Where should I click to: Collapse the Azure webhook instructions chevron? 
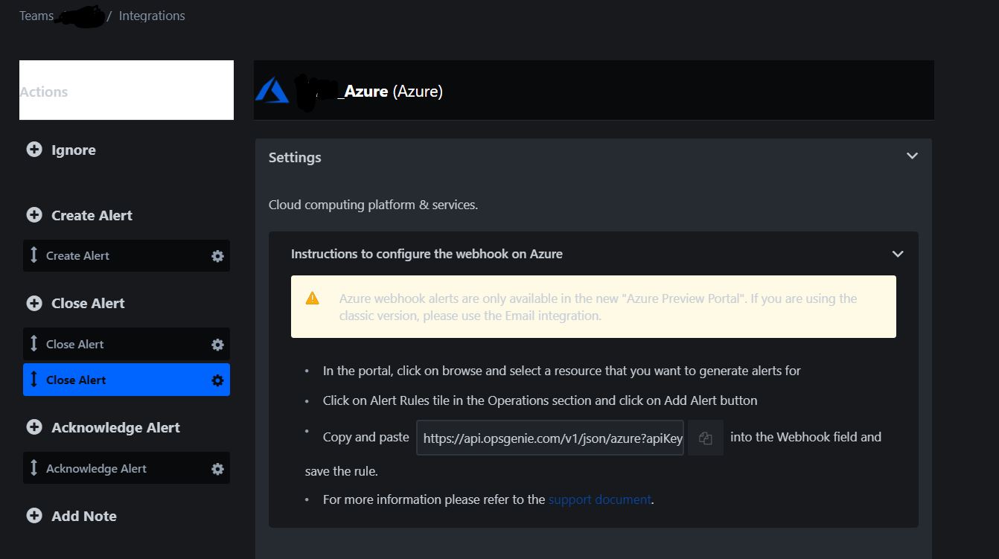pos(897,254)
